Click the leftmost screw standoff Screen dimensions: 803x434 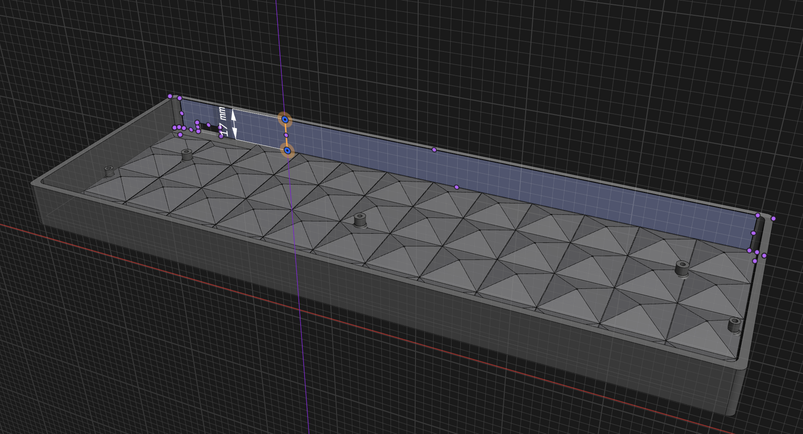coord(109,171)
